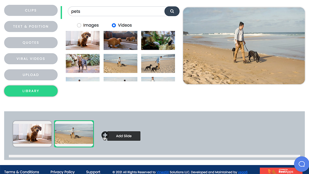
Task: Open the chat support bubble icon
Action: [301, 164]
